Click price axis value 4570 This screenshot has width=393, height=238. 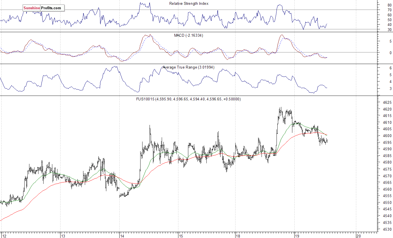(387, 176)
